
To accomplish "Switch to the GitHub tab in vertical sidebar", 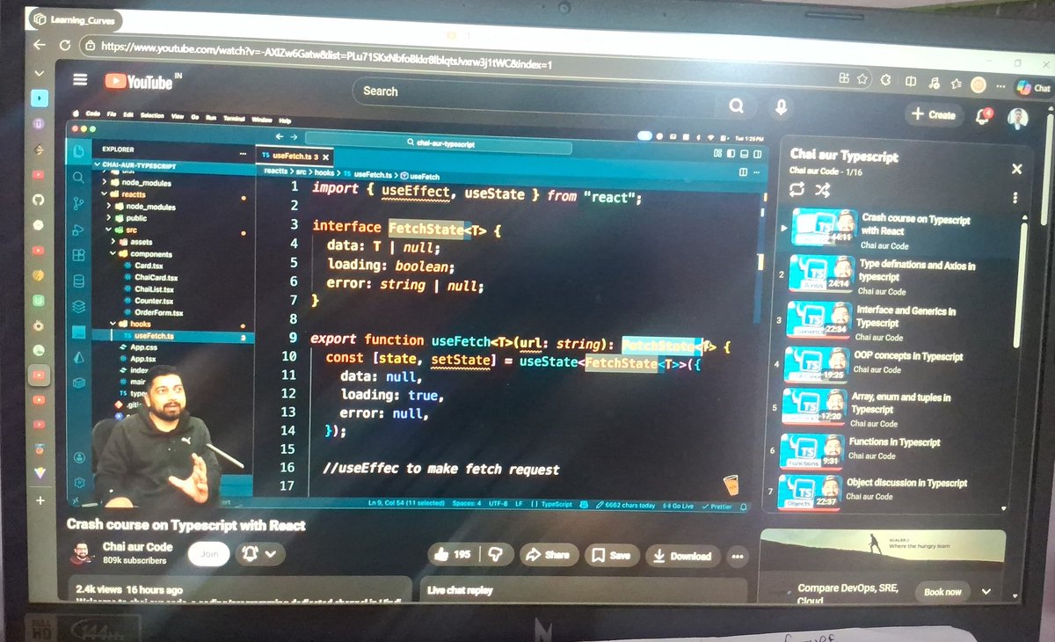I will click(39, 201).
